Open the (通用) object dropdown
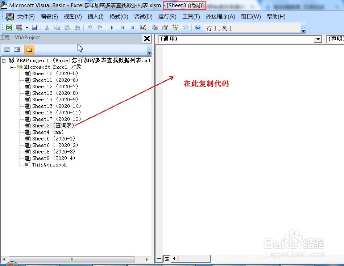The image size is (344, 266). click(318, 39)
